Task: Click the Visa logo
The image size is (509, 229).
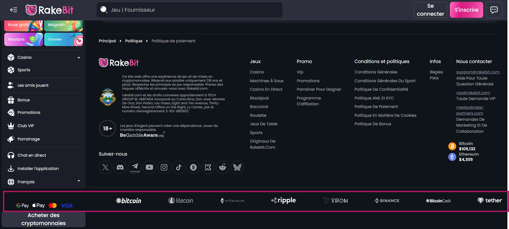Action: coord(67,206)
